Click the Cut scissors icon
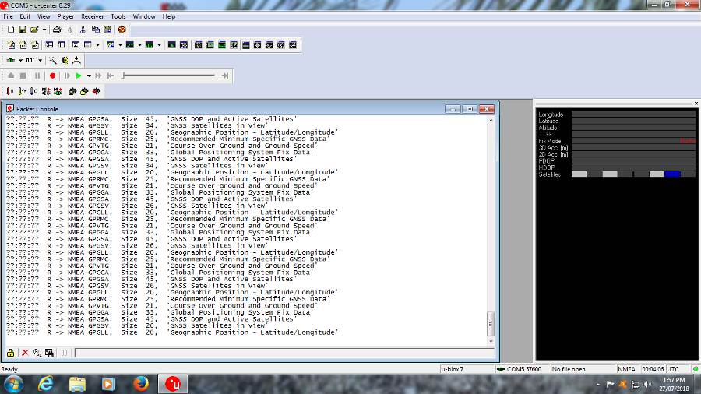The height and width of the screenshot is (394, 701). (83, 29)
